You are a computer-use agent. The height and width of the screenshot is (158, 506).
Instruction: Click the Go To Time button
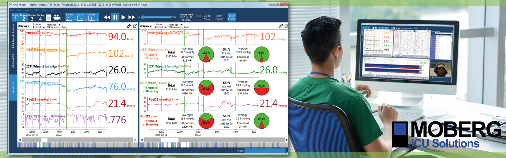tap(207, 17)
